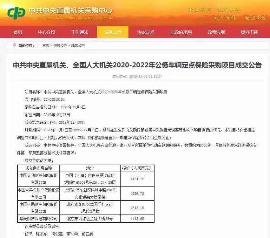Click the red arrow icon before 首页 breadcrumb
This screenshot has width=270, height=238.
[41, 45]
